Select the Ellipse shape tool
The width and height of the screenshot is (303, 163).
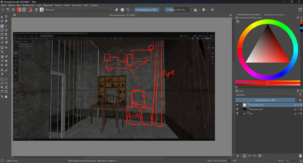click(6, 30)
